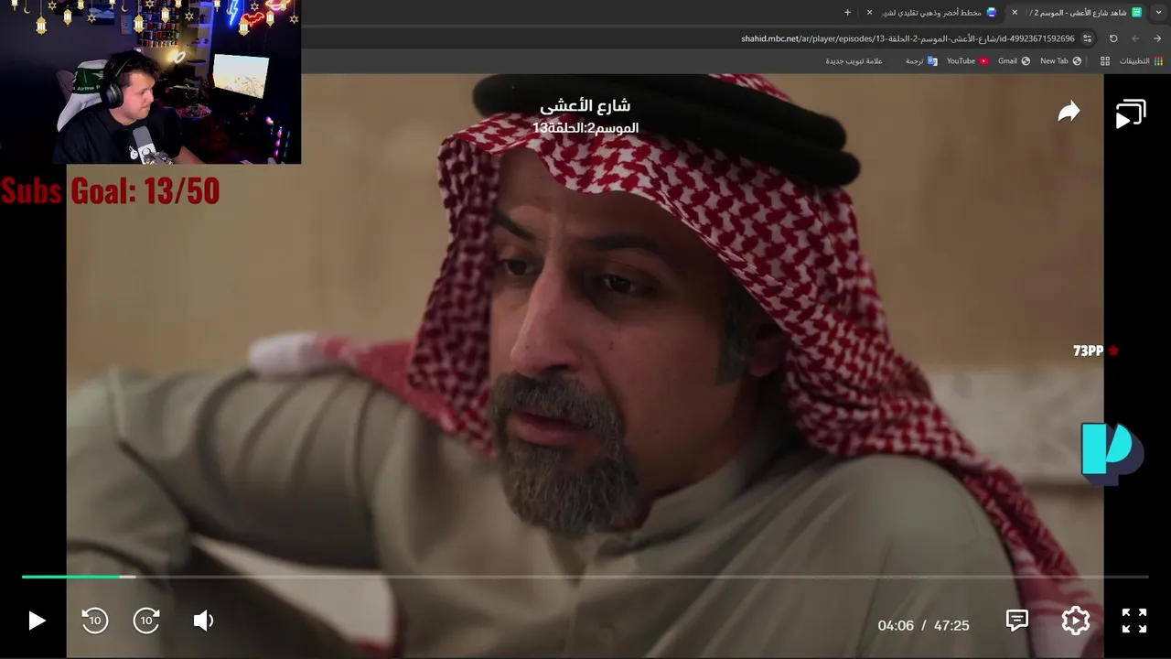Skip forward 10 seconds

click(x=147, y=621)
